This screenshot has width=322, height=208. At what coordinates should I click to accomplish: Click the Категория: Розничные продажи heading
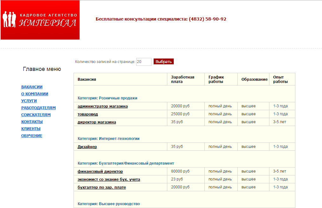107,98
